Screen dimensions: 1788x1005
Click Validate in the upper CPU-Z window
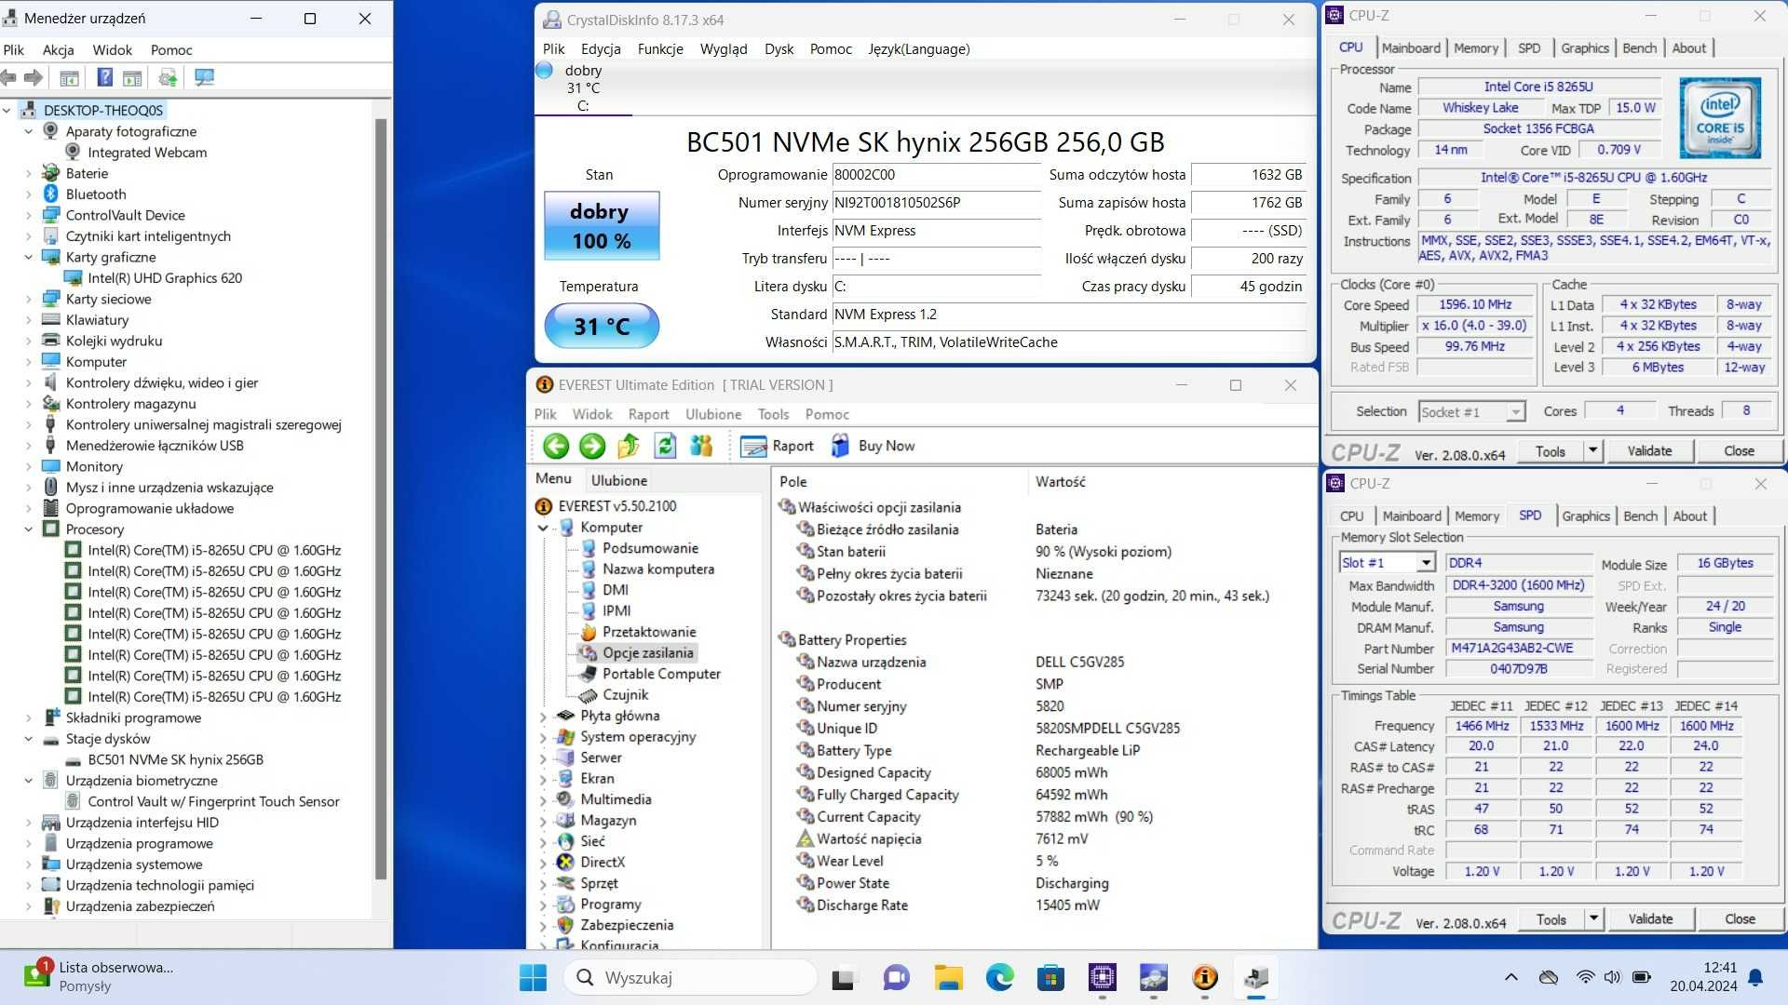coord(1649,451)
